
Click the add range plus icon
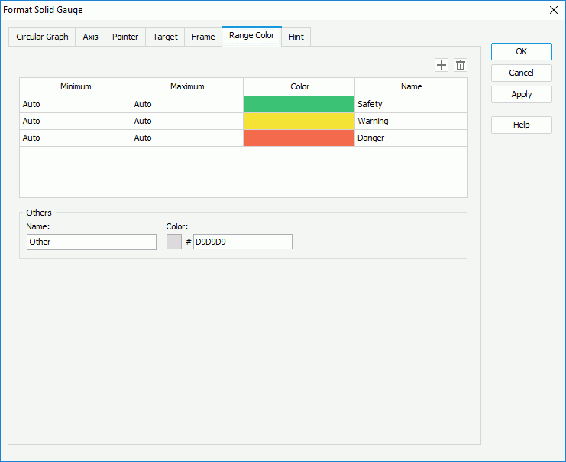coord(441,65)
